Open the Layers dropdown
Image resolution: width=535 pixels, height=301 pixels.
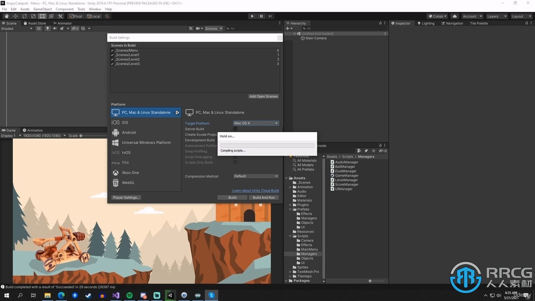tap(497, 16)
